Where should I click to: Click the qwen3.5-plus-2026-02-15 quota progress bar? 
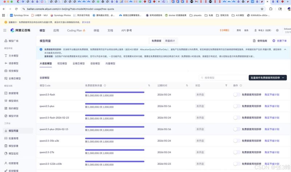click(115, 127)
